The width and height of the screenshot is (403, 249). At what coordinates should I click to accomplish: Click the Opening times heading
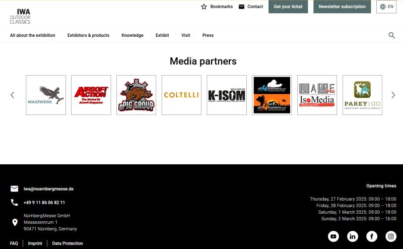pyautogui.click(x=381, y=185)
